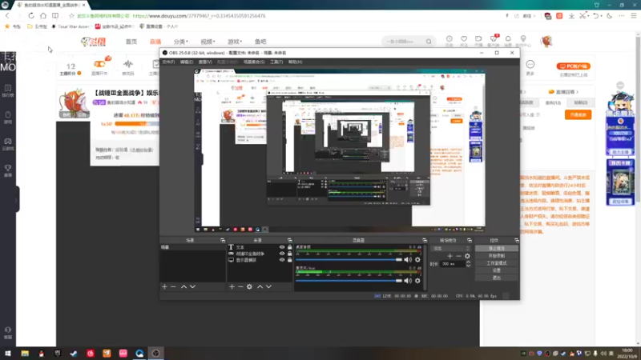This screenshot has height=360, width=641.
Task: Open source properties gear in Sources panel
Action: click(249, 287)
